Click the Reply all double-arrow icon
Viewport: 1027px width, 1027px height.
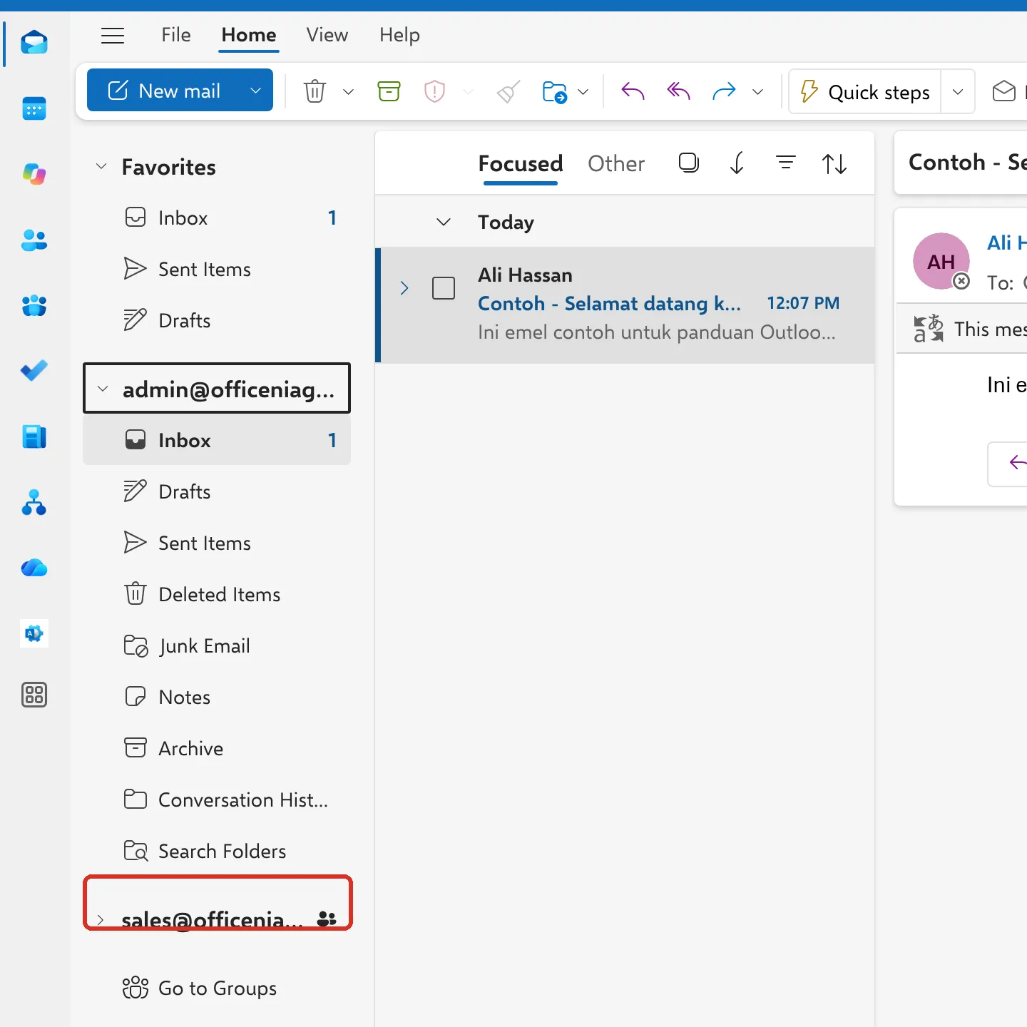(678, 91)
